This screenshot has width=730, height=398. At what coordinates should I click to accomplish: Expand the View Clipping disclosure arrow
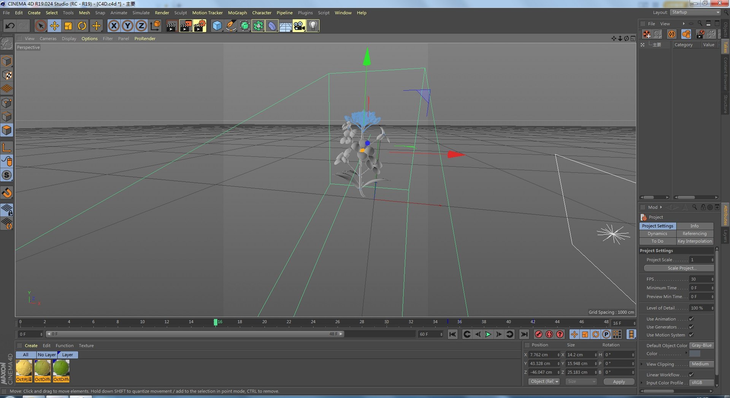click(642, 364)
